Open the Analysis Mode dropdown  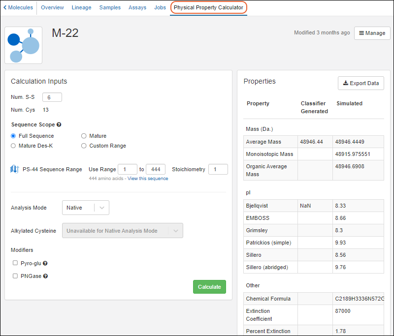pos(86,208)
